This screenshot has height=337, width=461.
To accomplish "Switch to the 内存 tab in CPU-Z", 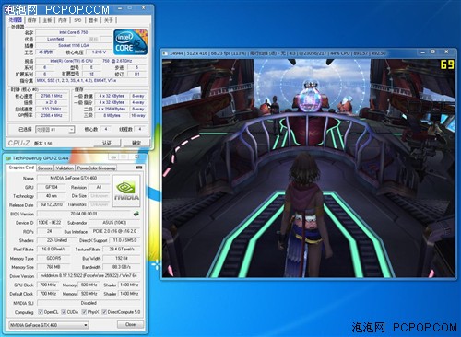I will [x=63, y=20].
